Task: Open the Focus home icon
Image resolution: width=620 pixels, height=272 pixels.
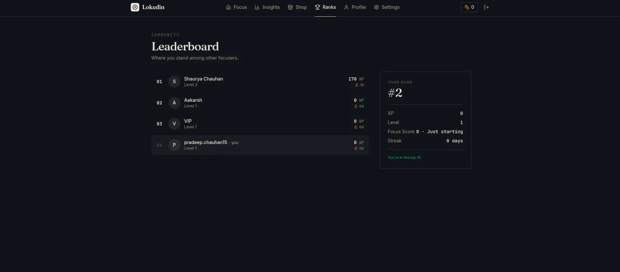Action: pyautogui.click(x=228, y=7)
